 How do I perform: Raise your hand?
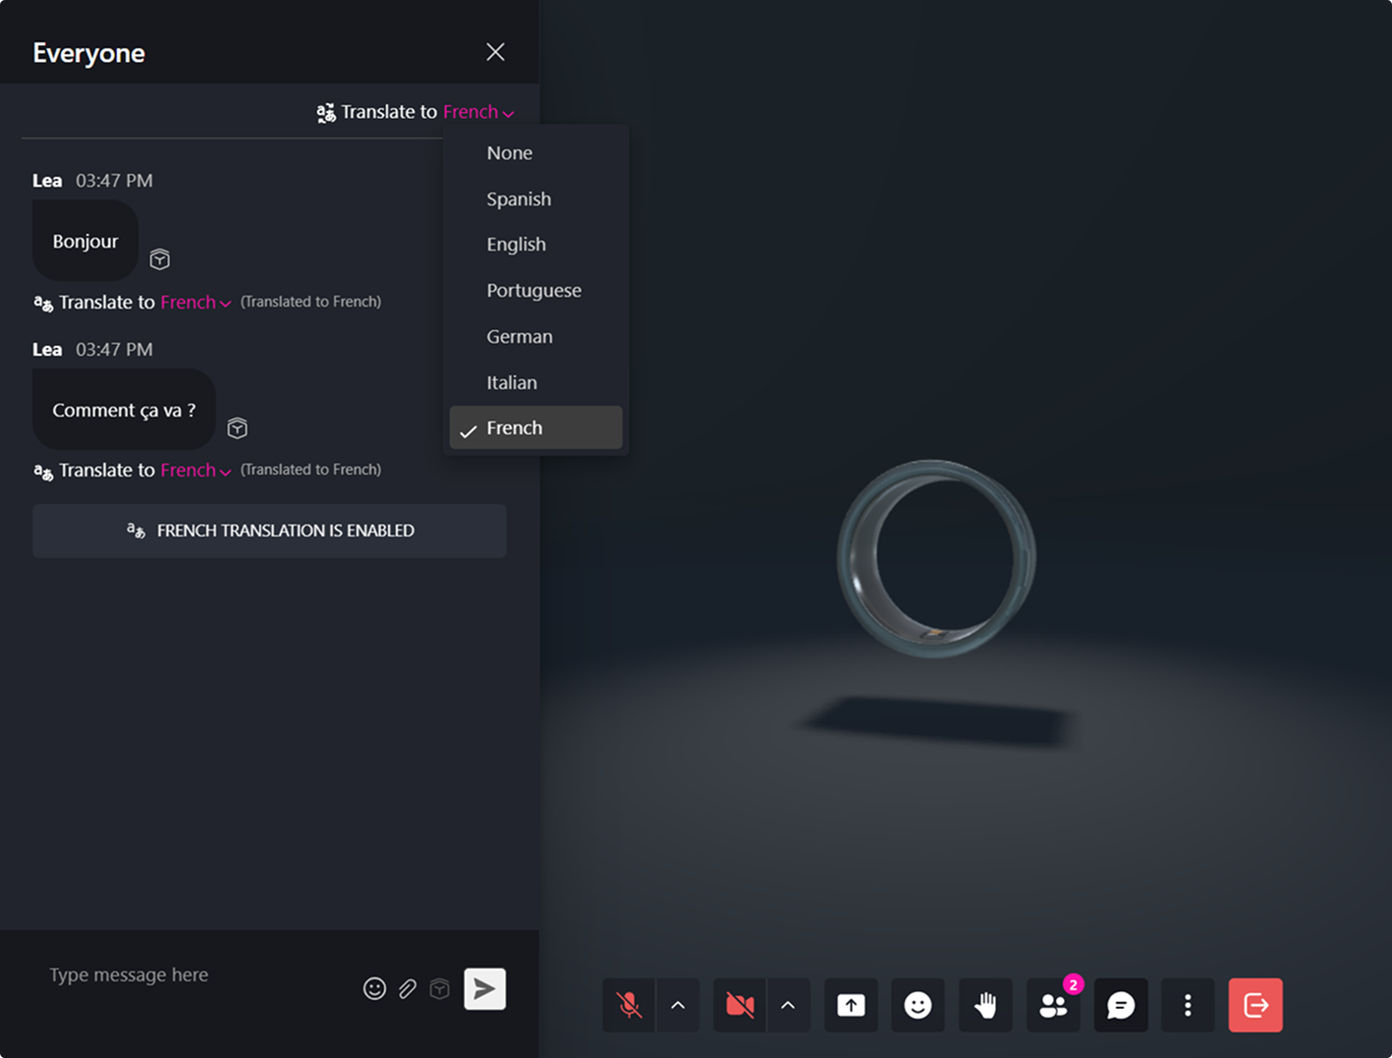(985, 1005)
